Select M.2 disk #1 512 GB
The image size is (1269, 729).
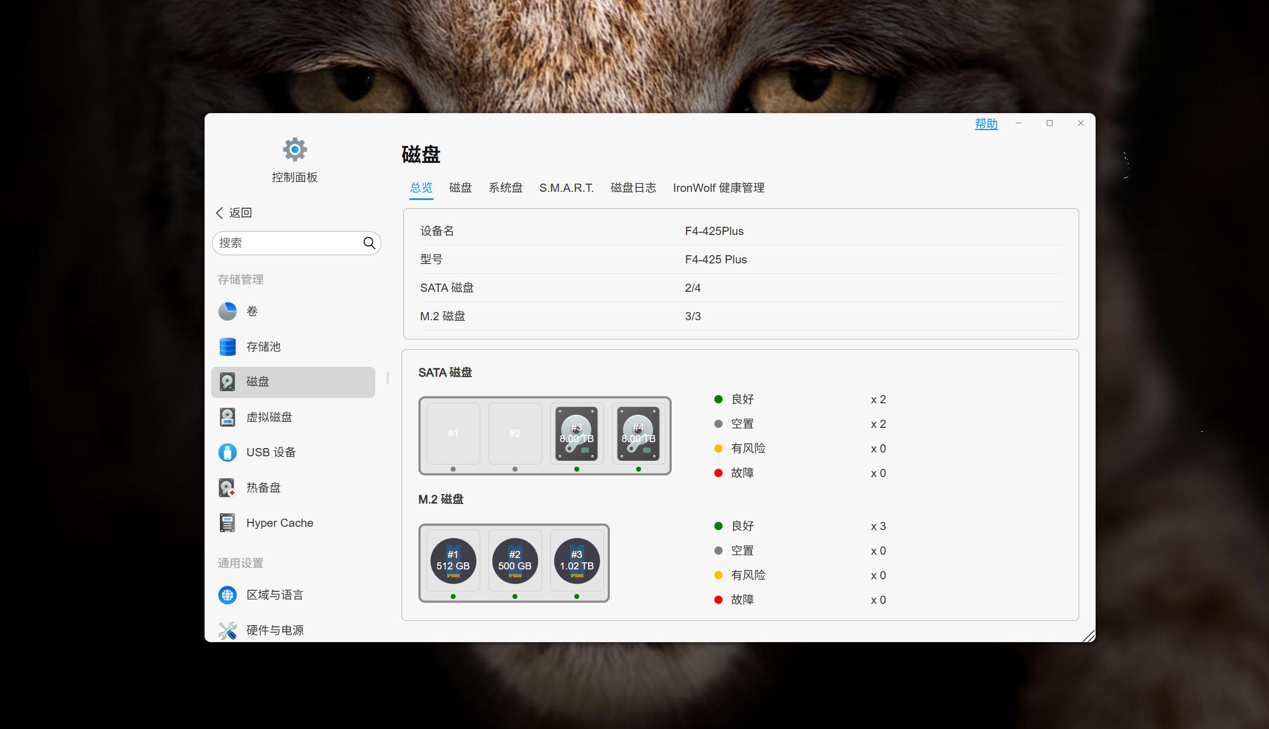tap(453, 561)
